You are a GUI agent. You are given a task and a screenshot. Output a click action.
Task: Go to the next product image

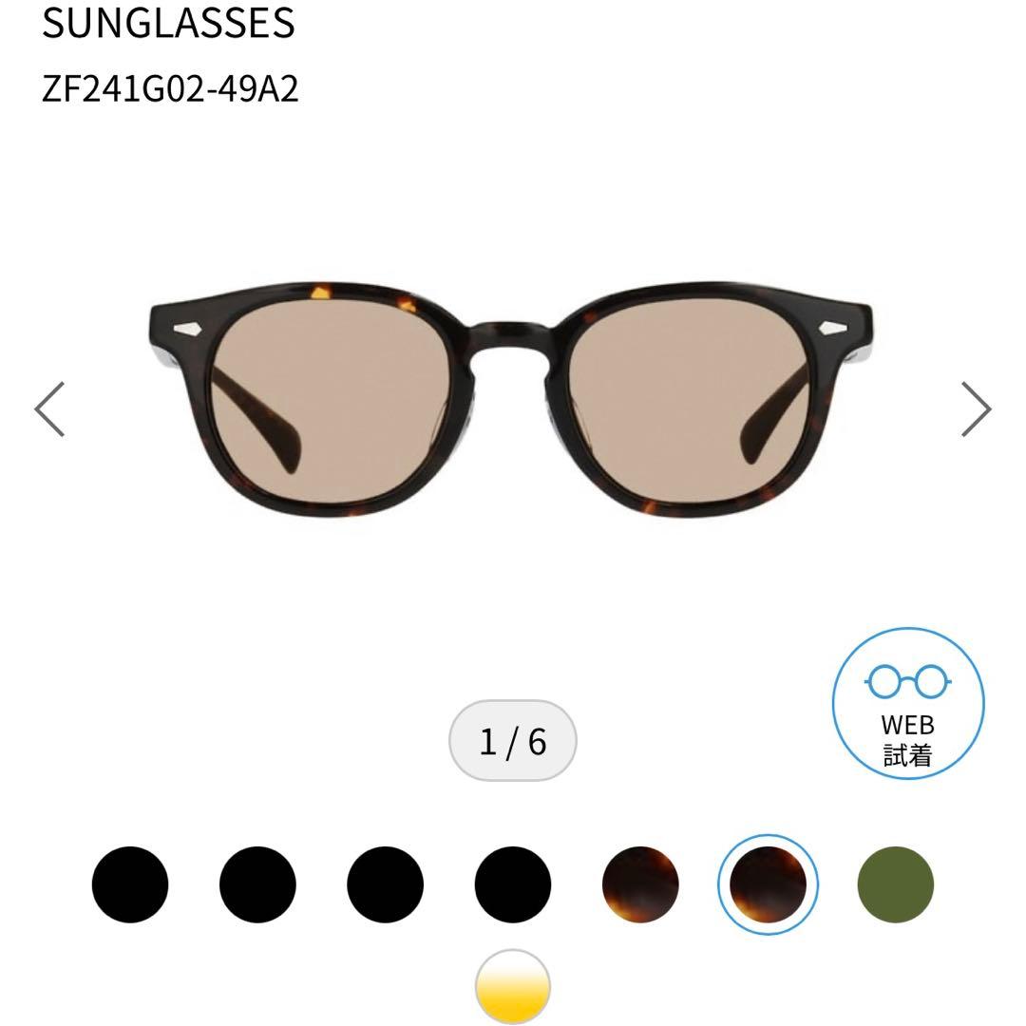point(976,408)
